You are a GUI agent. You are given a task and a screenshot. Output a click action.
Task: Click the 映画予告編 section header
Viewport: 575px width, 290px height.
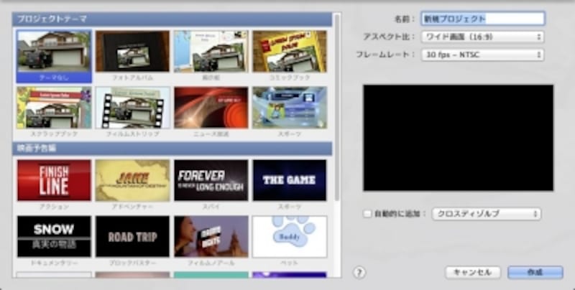172,149
